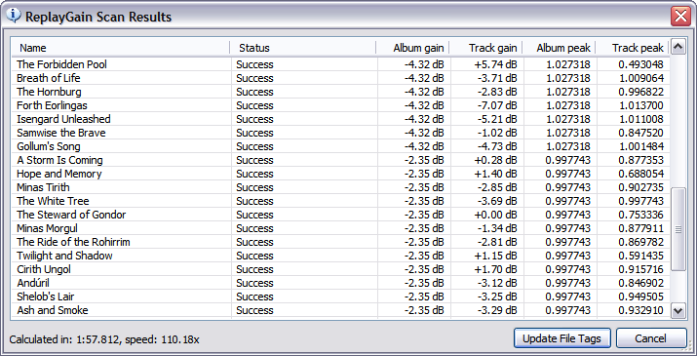Select Twilight and Shadow track
The height and width of the screenshot is (356, 697).
(x=340, y=256)
